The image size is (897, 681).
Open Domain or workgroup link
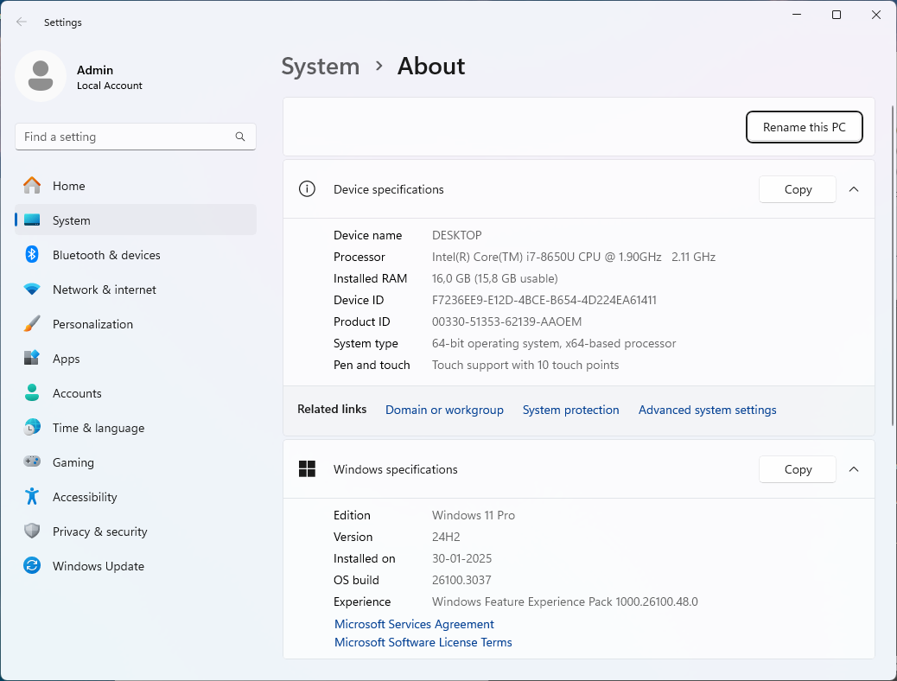444,410
